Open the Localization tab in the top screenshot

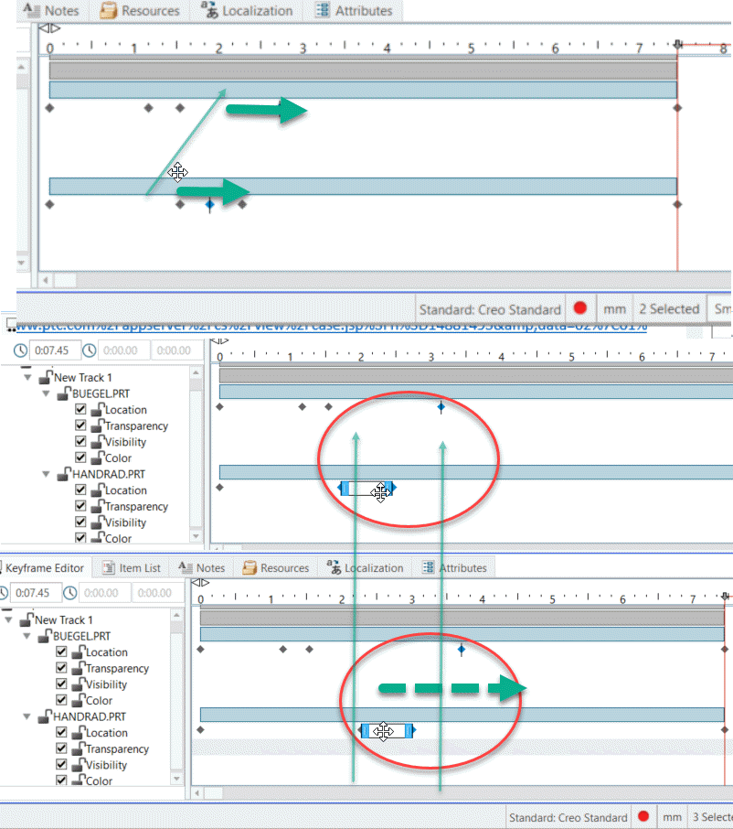(x=247, y=11)
